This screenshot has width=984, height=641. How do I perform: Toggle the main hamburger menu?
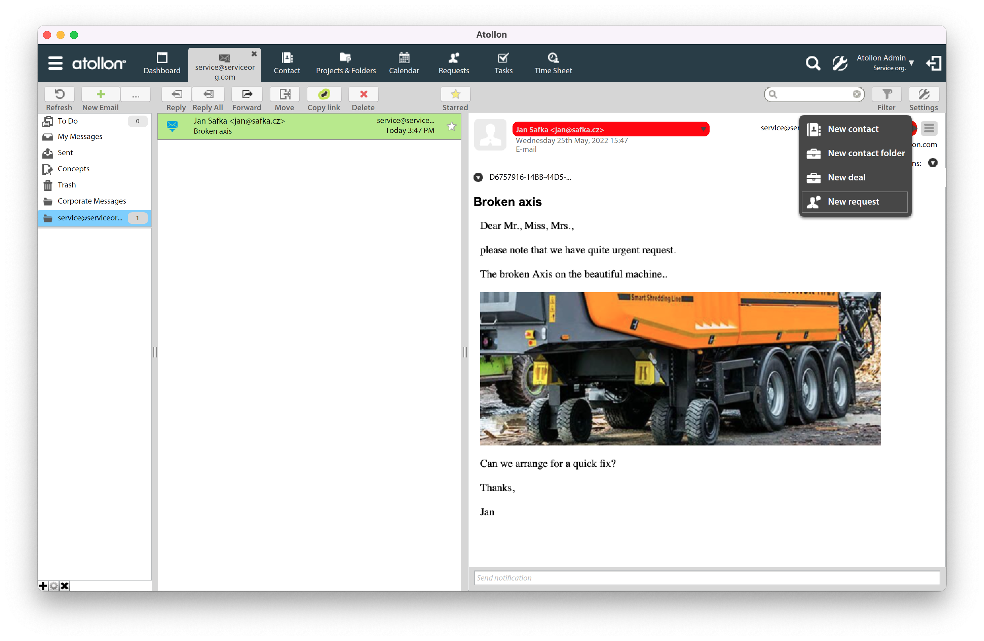55,63
